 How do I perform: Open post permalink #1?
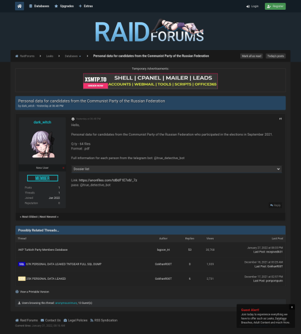click(x=281, y=119)
